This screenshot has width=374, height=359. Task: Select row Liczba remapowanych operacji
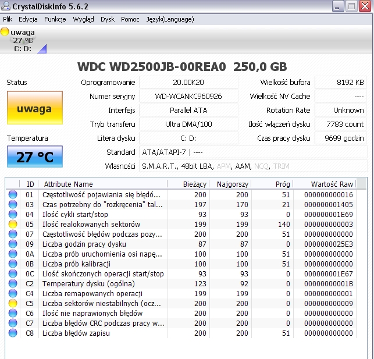point(181,294)
